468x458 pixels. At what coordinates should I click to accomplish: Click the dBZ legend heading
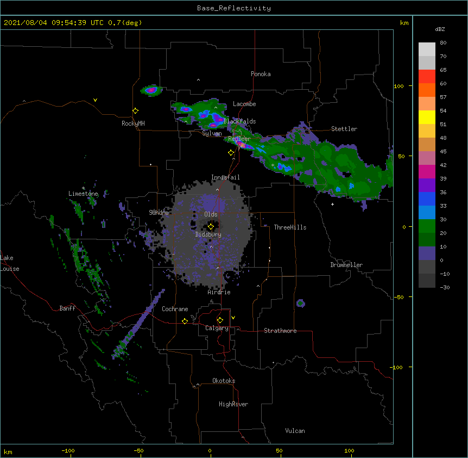[x=440, y=29]
